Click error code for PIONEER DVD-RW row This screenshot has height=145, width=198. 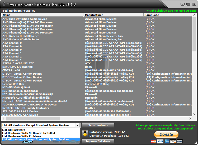(x=169, y=104)
